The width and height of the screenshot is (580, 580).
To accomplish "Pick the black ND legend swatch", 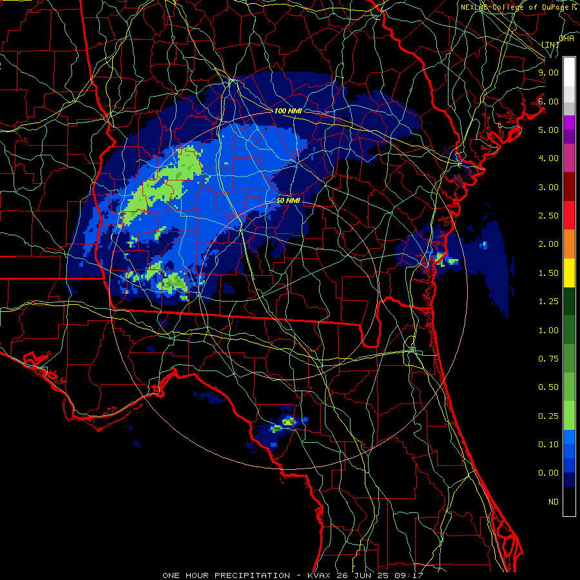I will coord(569,501).
